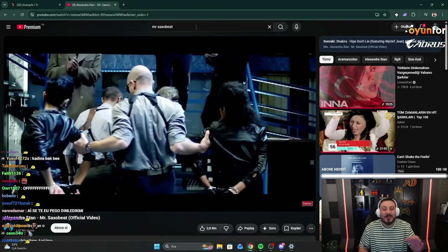Open Spotify from the taskbar

pyautogui.click(x=260, y=246)
